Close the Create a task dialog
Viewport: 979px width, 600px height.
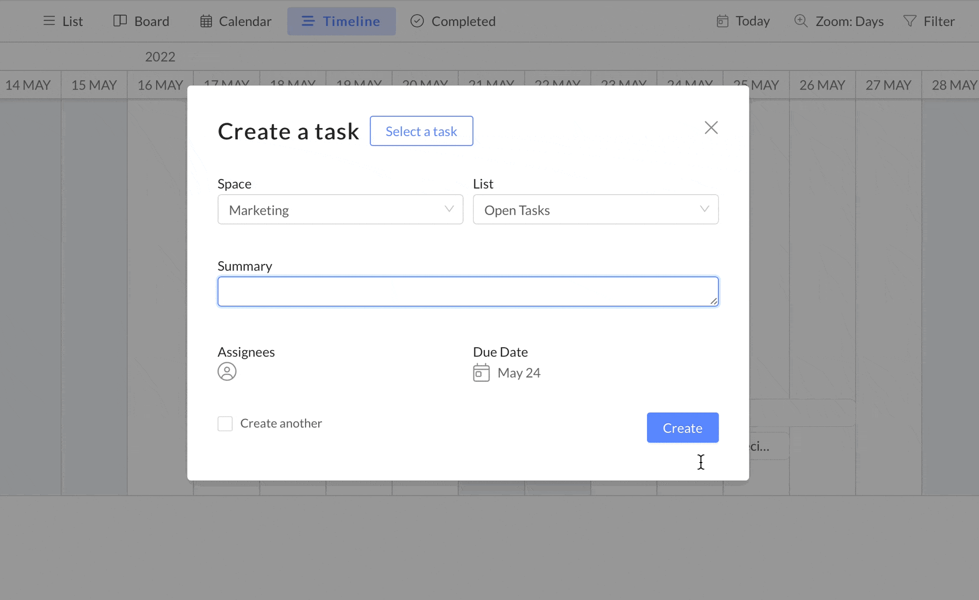(x=711, y=128)
